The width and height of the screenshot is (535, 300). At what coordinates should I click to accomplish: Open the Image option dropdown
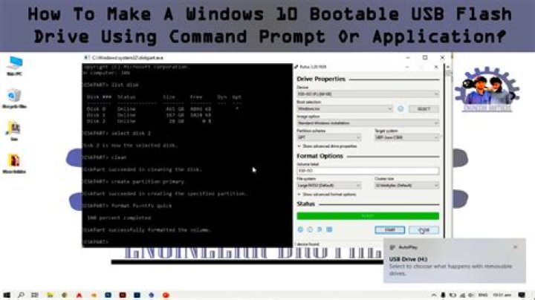coord(368,123)
